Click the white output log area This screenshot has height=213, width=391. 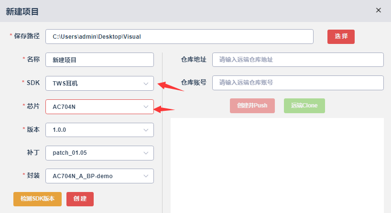click(277, 165)
